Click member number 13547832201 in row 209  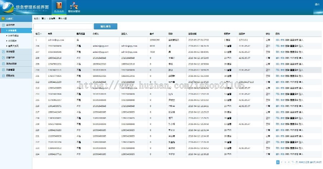tap(55, 64)
